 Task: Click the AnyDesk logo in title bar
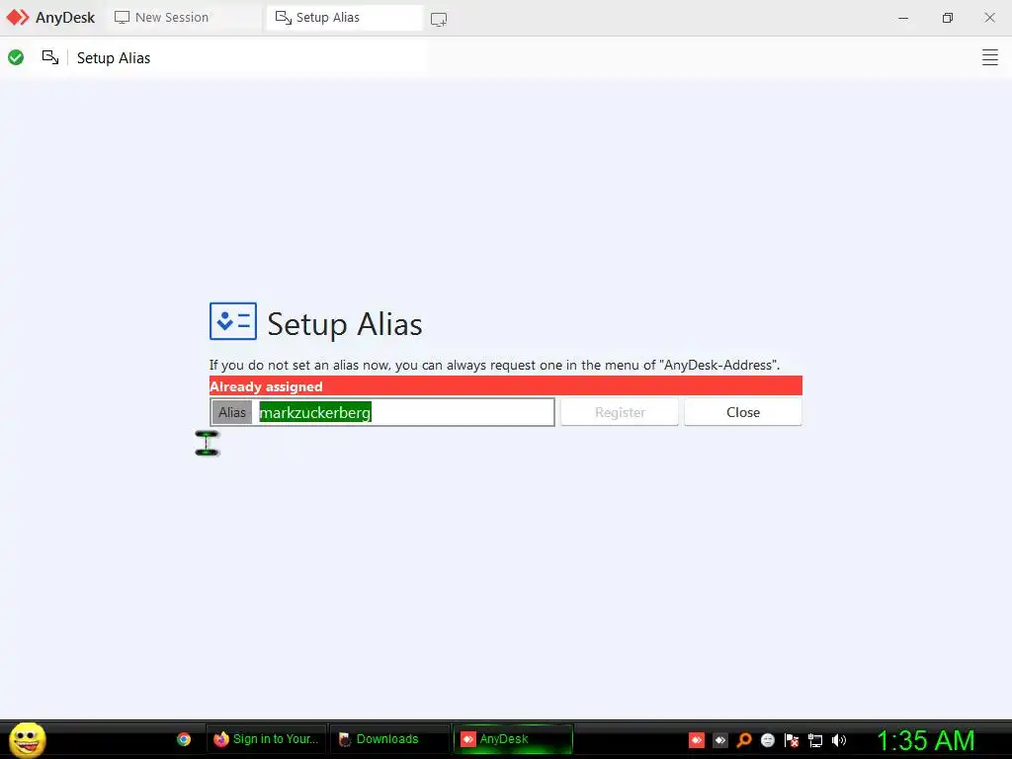[18, 18]
